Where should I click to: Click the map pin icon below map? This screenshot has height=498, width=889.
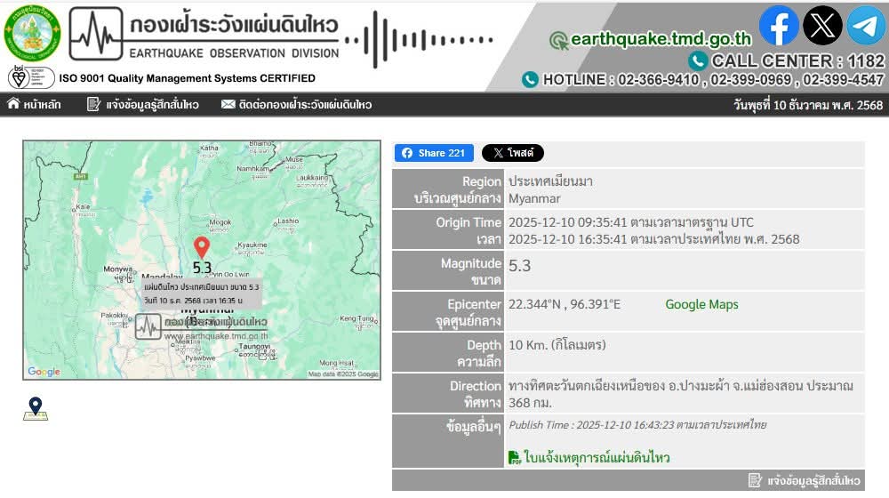[36, 409]
